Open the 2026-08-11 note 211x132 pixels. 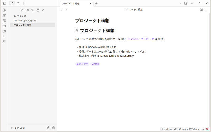(x=32, y=16)
